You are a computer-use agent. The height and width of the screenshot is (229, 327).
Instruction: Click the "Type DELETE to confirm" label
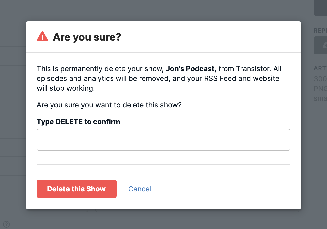point(78,122)
